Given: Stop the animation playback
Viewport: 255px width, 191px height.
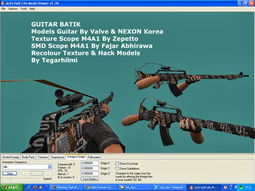Looking at the screenshot, I should 10,173.
